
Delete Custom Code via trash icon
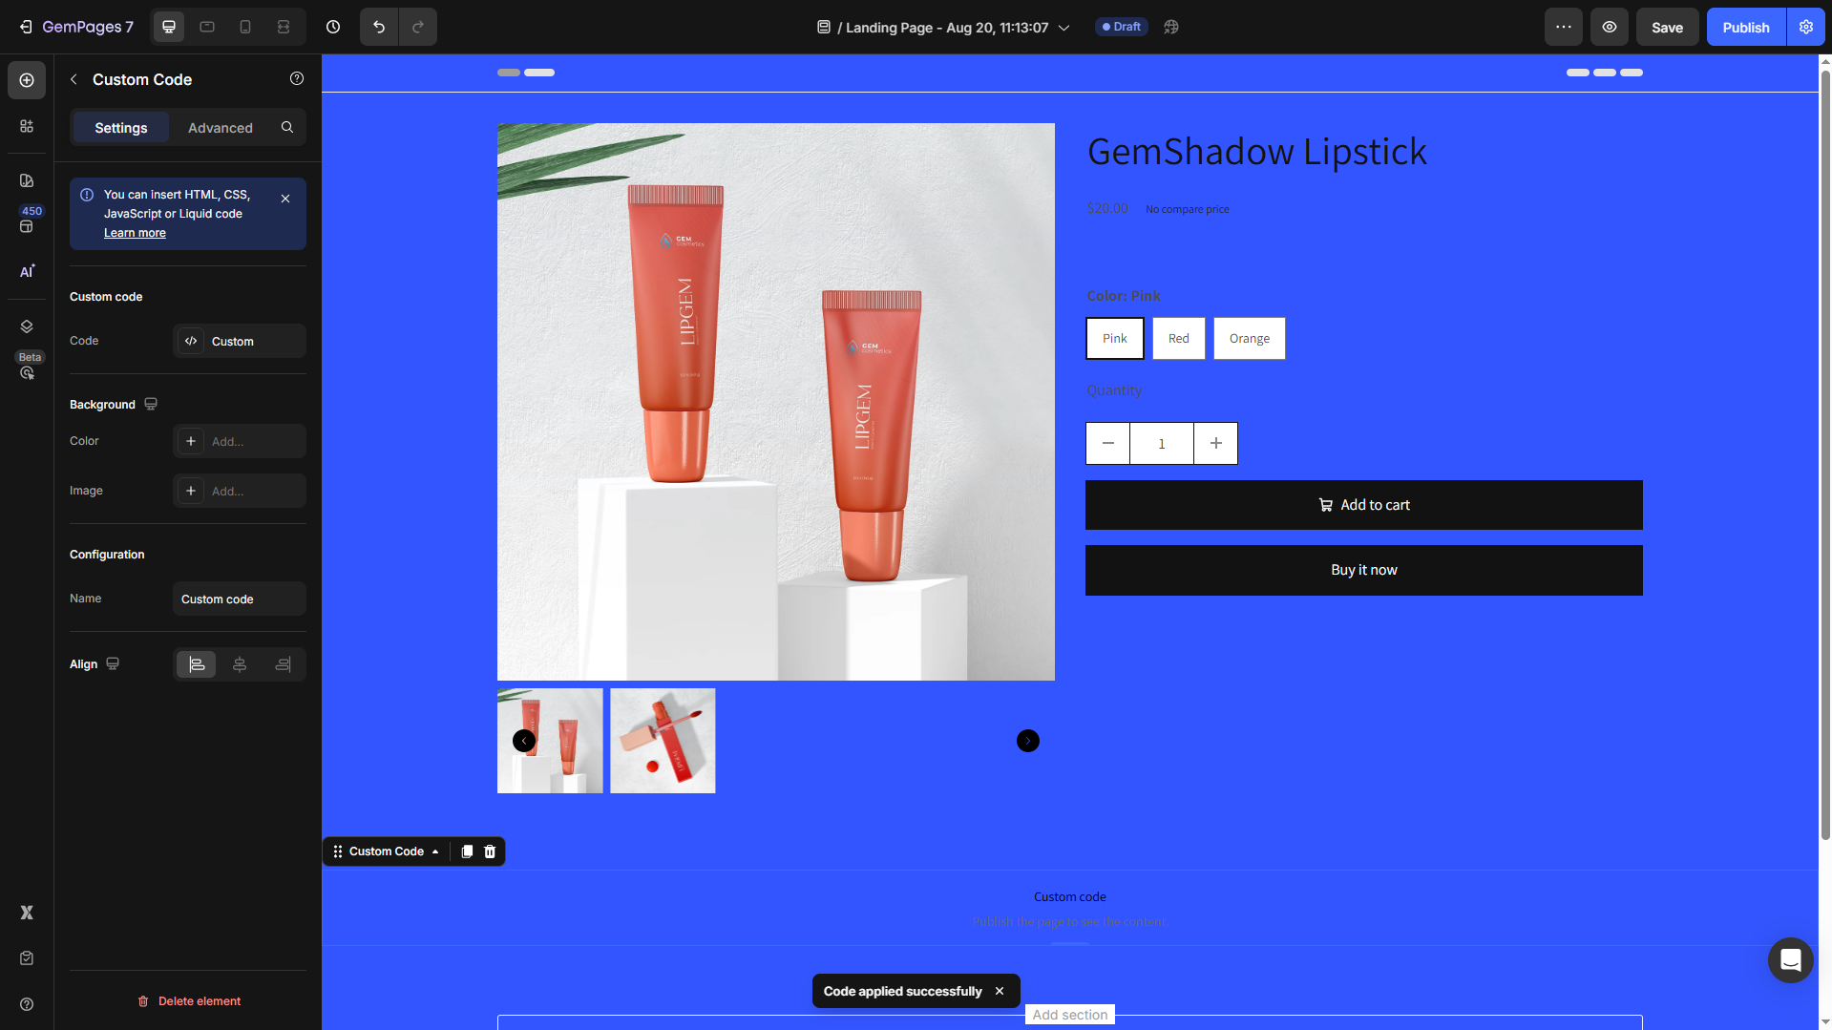pyautogui.click(x=490, y=851)
